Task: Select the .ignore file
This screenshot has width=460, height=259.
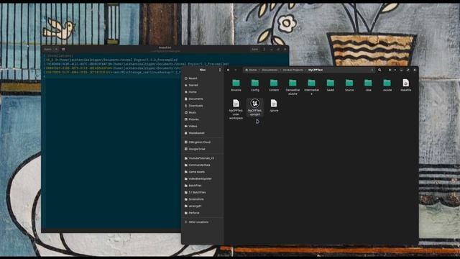Action: tap(274, 106)
